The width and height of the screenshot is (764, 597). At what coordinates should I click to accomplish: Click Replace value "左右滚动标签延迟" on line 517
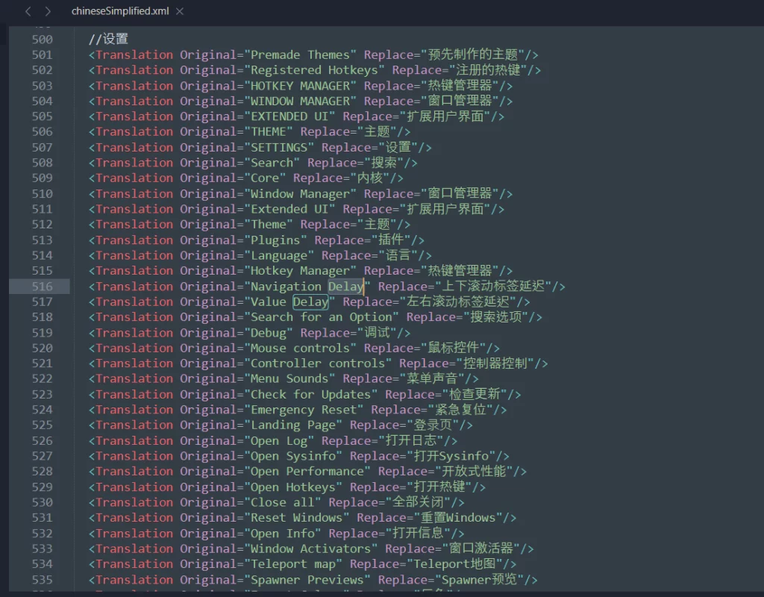pos(458,301)
